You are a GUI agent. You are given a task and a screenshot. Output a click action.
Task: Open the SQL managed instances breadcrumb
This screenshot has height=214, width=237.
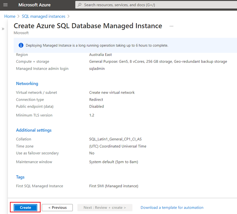[43, 16]
